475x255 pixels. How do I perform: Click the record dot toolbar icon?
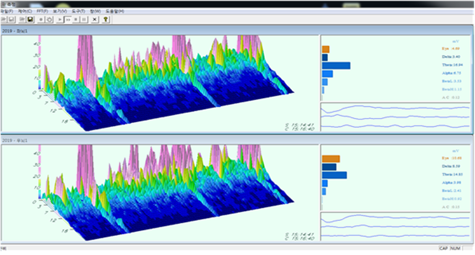click(x=41, y=19)
